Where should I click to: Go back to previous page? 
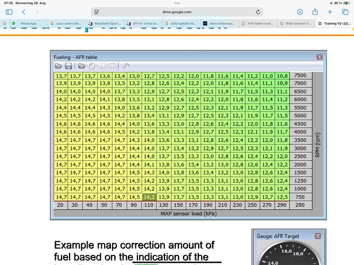(24, 12)
